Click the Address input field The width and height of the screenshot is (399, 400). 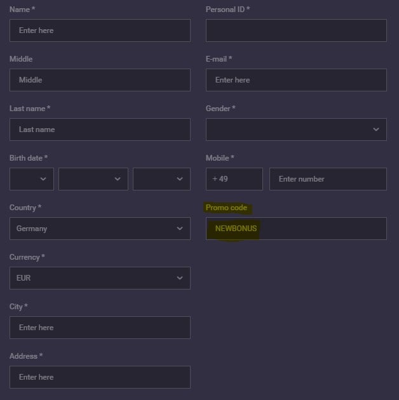[x=100, y=377]
